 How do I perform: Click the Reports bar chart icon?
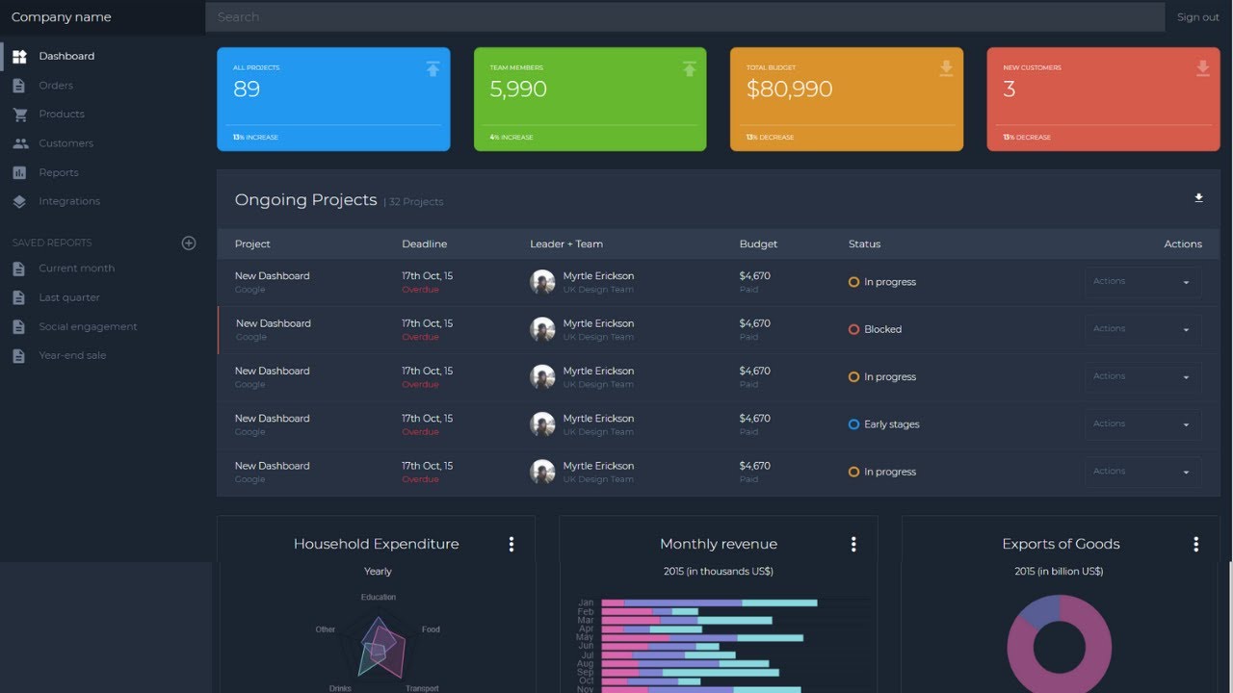pos(19,173)
